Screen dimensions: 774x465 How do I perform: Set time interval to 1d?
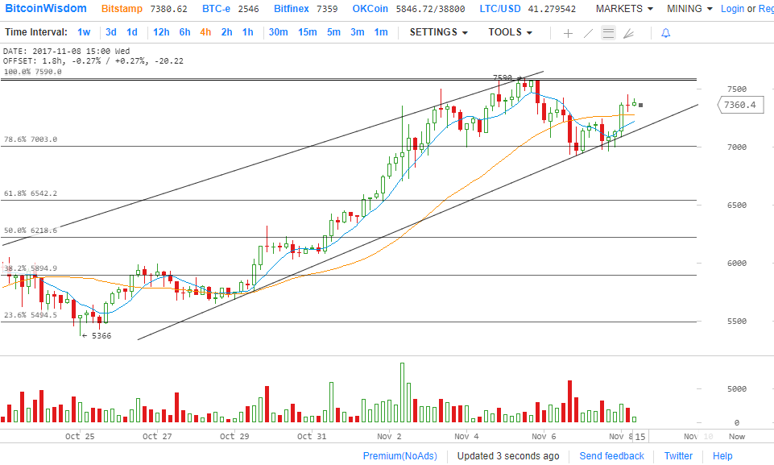(131, 32)
